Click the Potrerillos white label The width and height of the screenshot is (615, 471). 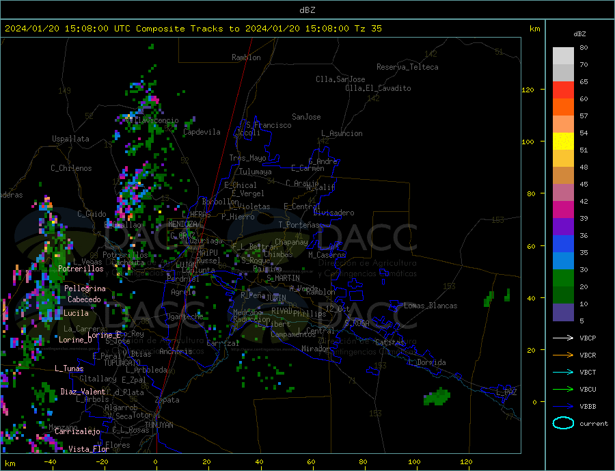tap(81, 269)
